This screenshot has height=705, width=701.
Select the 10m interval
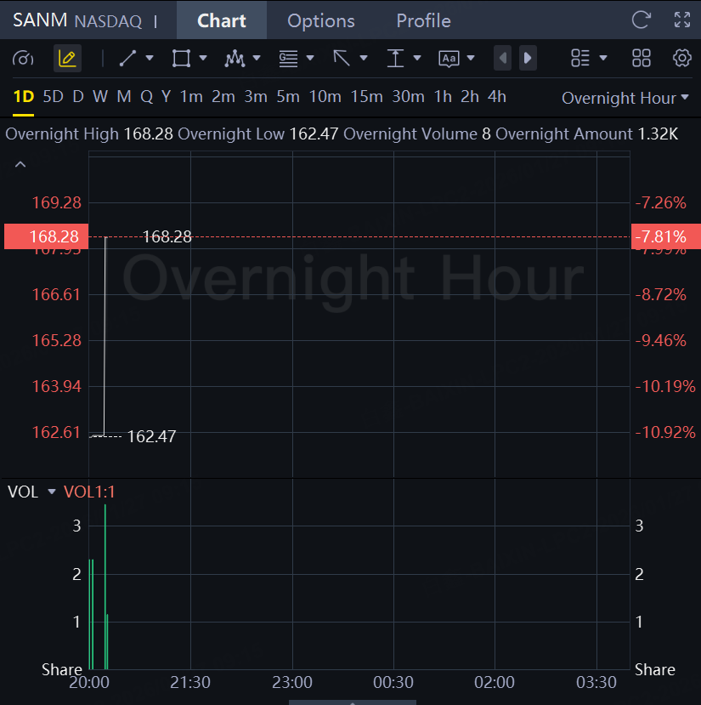[325, 97]
